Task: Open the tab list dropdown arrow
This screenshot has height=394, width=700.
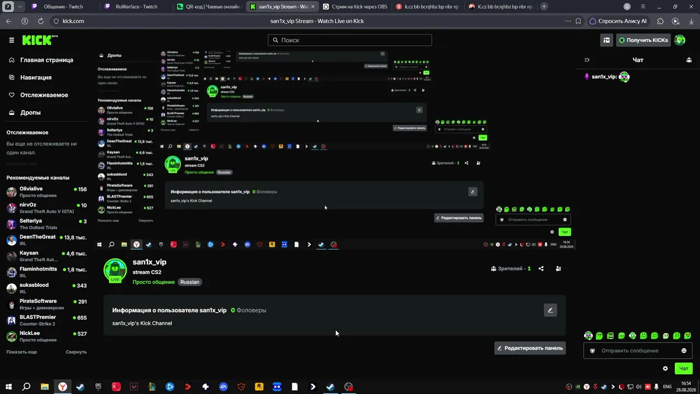Action: click(x=20, y=7)
